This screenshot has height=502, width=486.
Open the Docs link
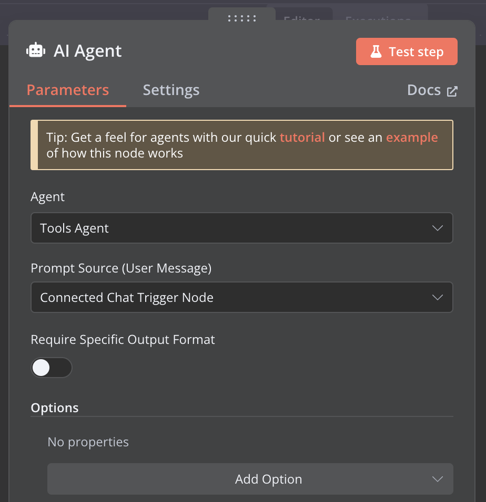point(424,90)
